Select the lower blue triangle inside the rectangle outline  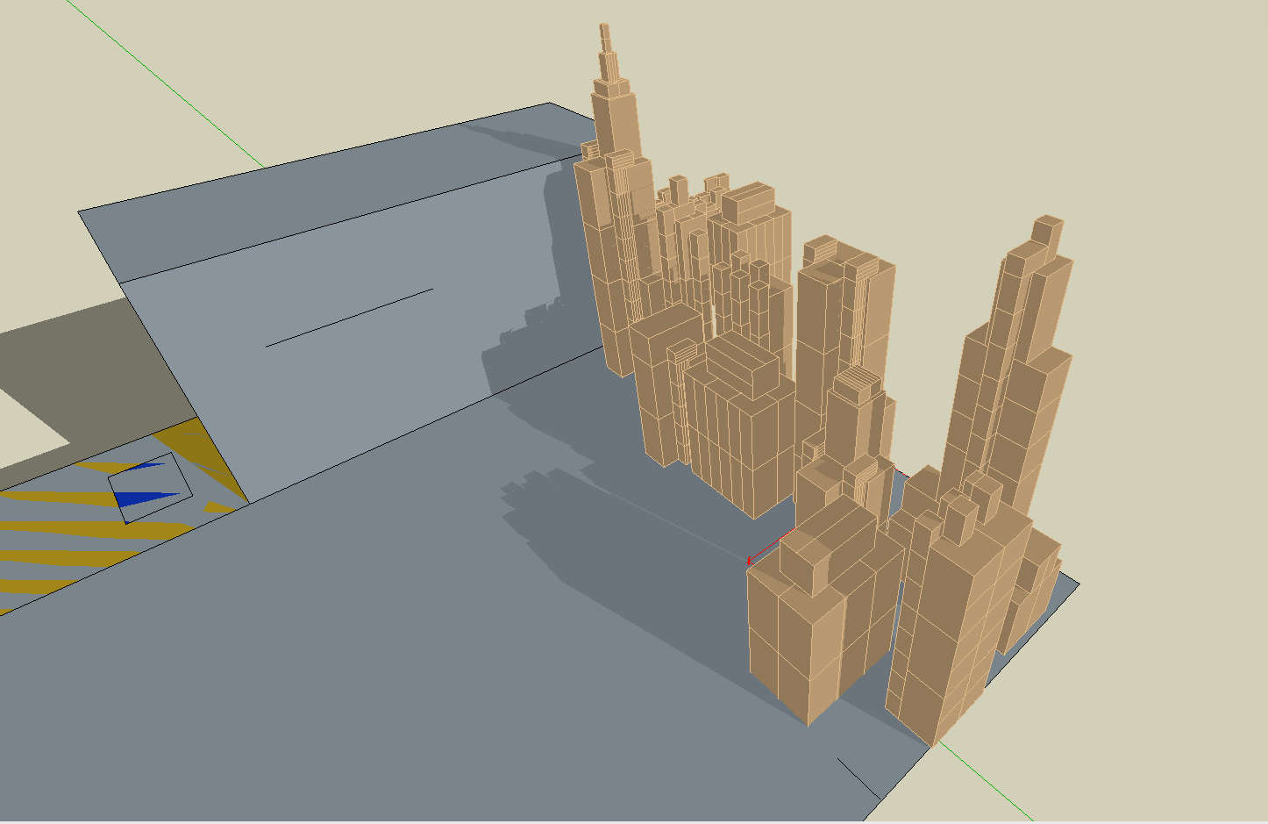(140, 500)
